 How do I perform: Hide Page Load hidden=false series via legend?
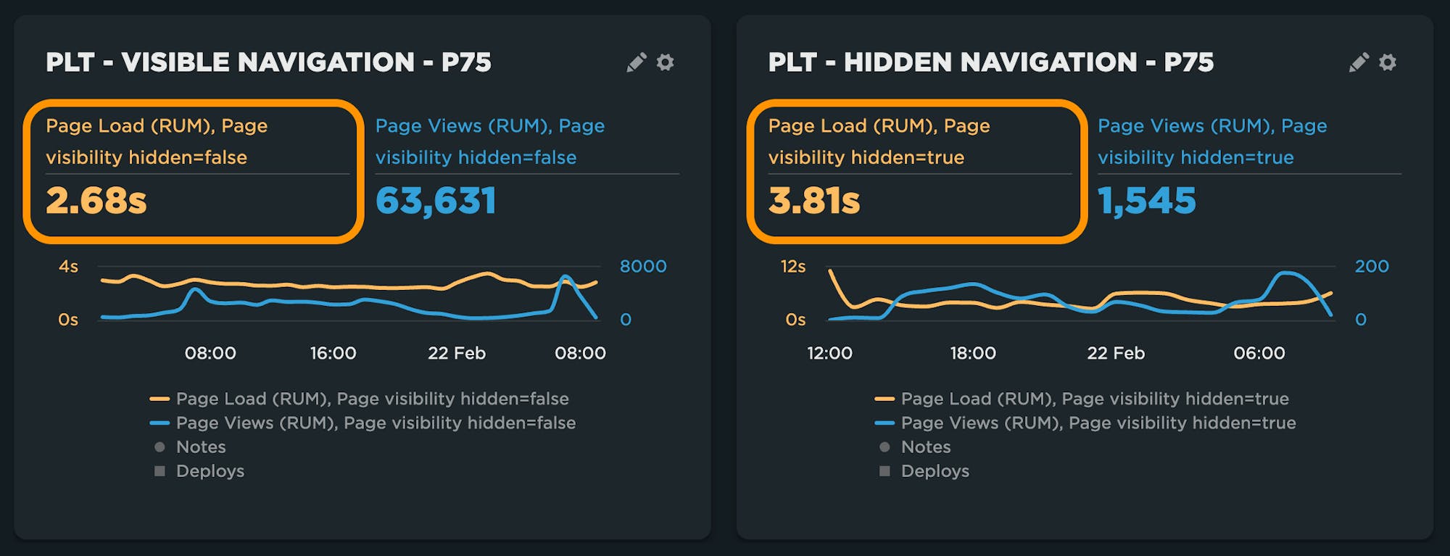coord(372,399)
